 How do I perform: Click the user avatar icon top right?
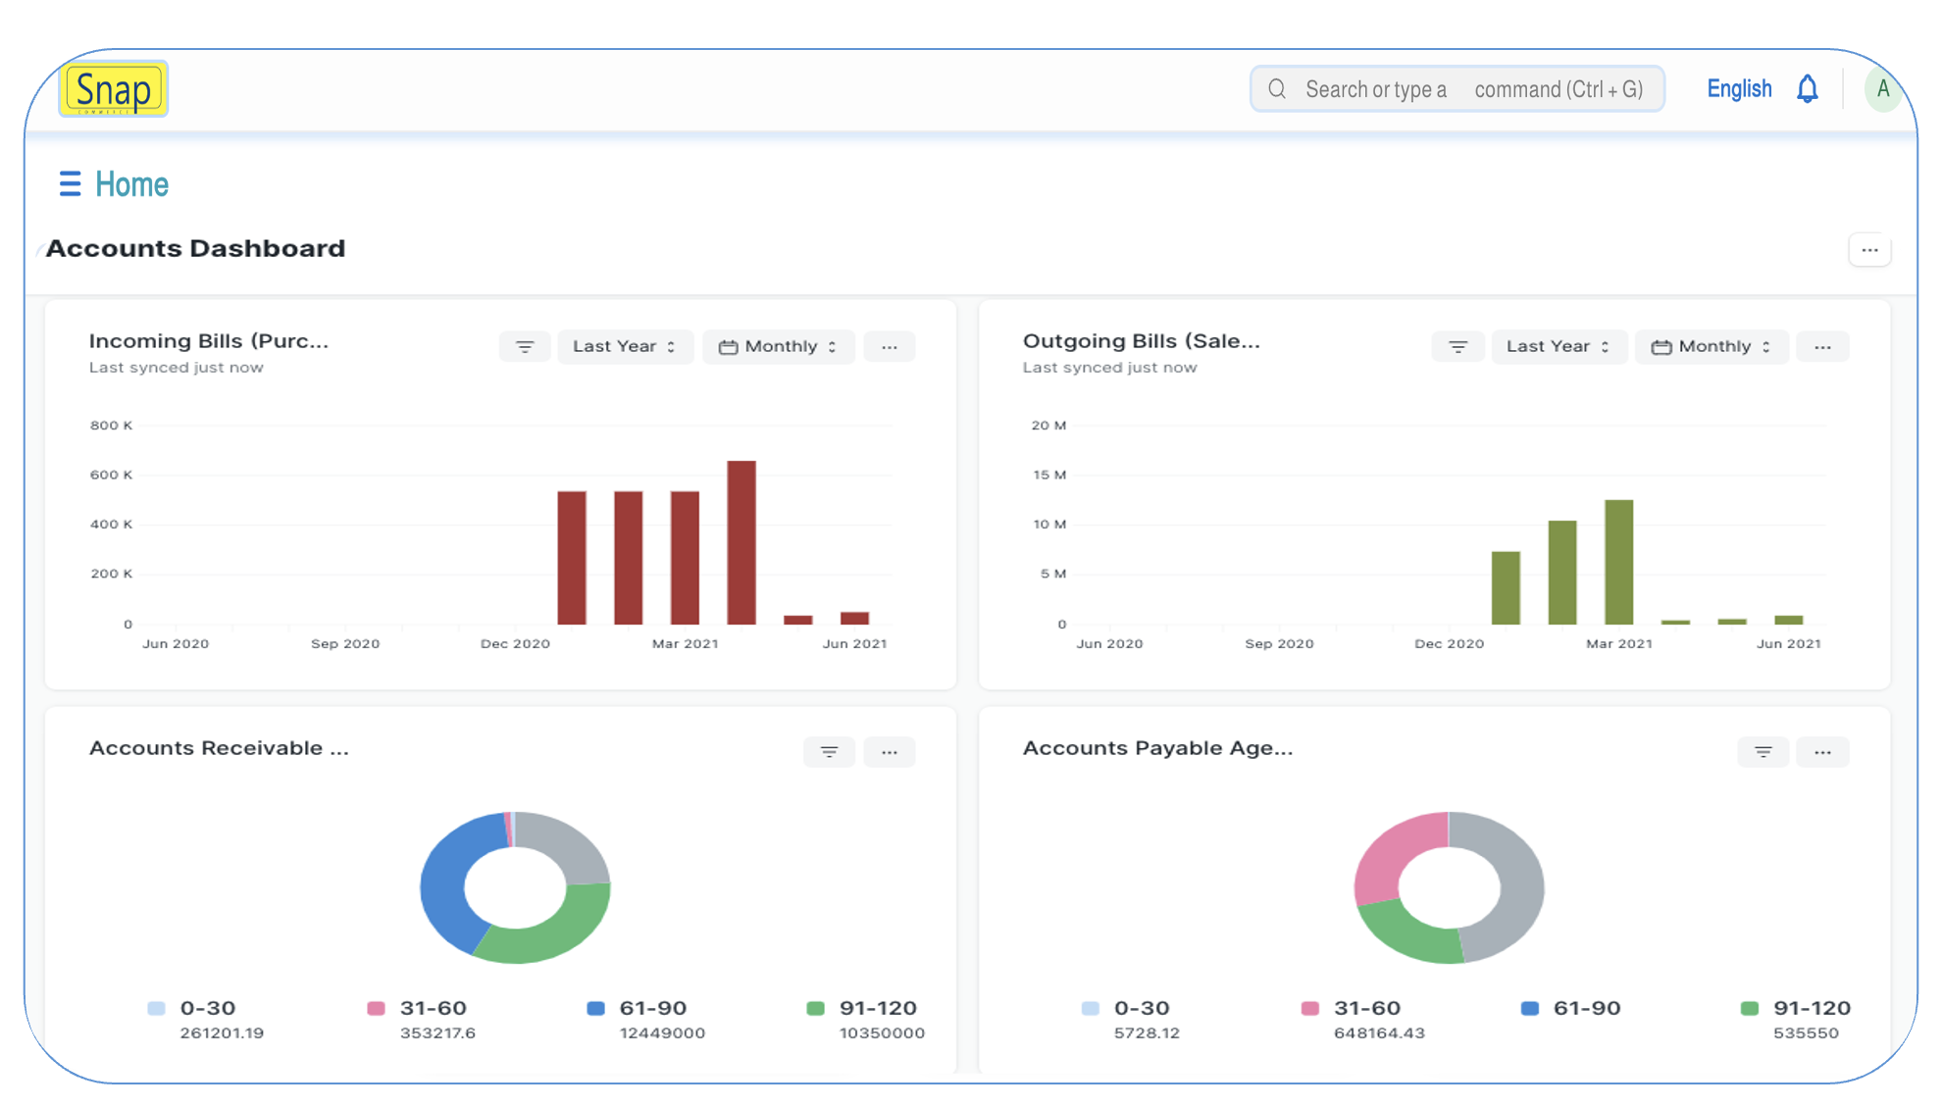coord(1885,89)
